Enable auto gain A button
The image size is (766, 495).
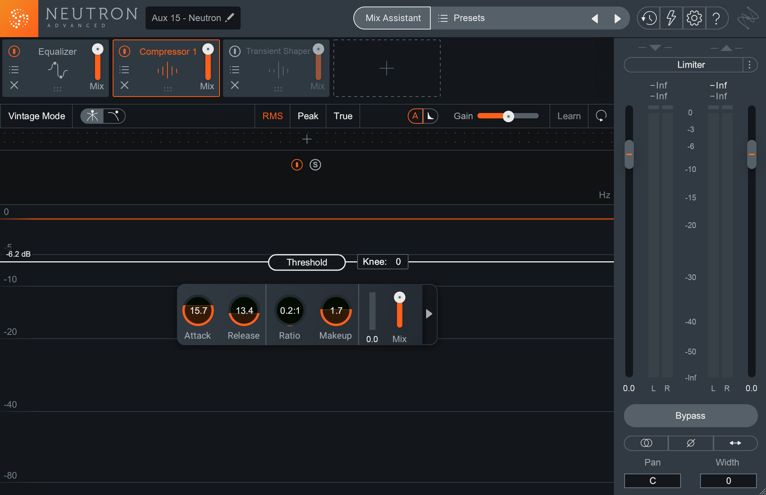point(415,116)
